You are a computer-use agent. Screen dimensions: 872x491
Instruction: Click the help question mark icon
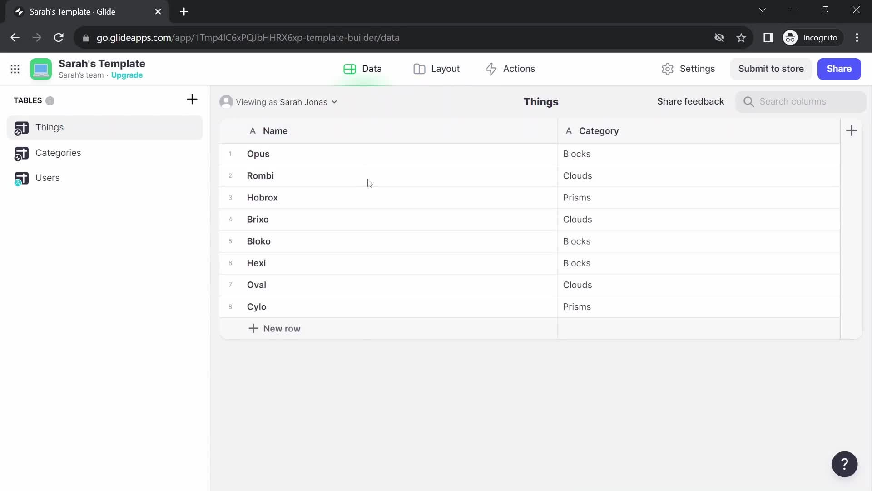click(x=844, y=464)
